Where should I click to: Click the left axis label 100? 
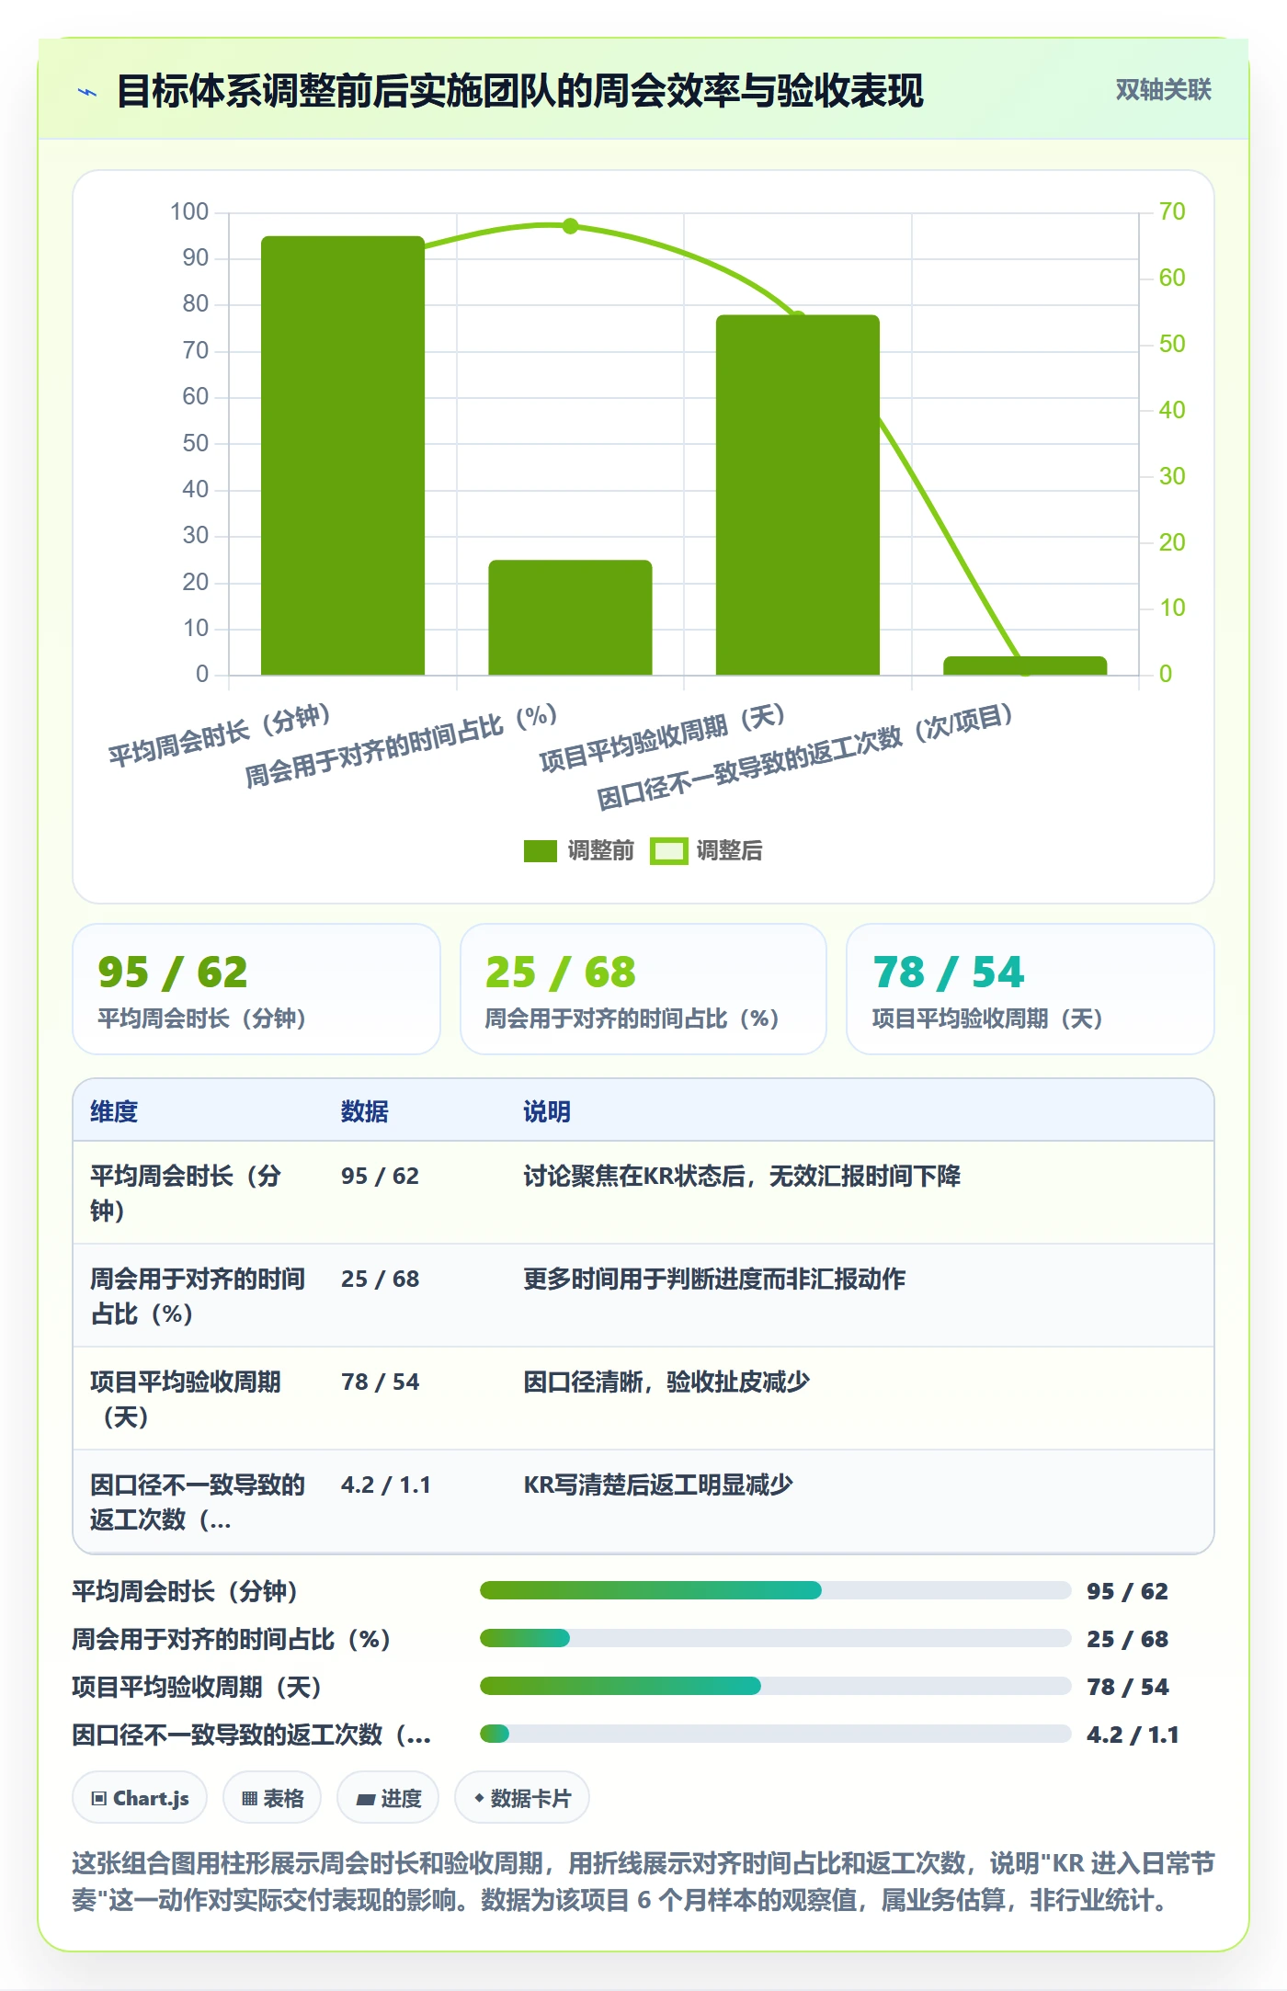[189, 211]
